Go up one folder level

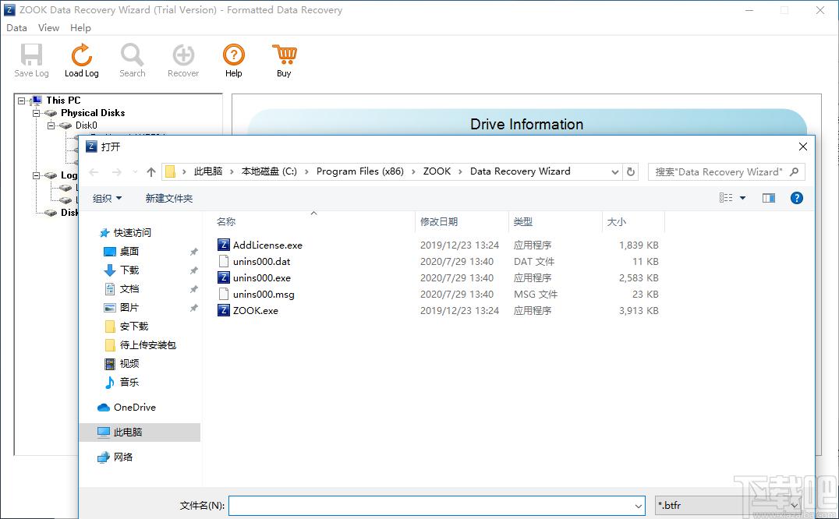(151, 171)
